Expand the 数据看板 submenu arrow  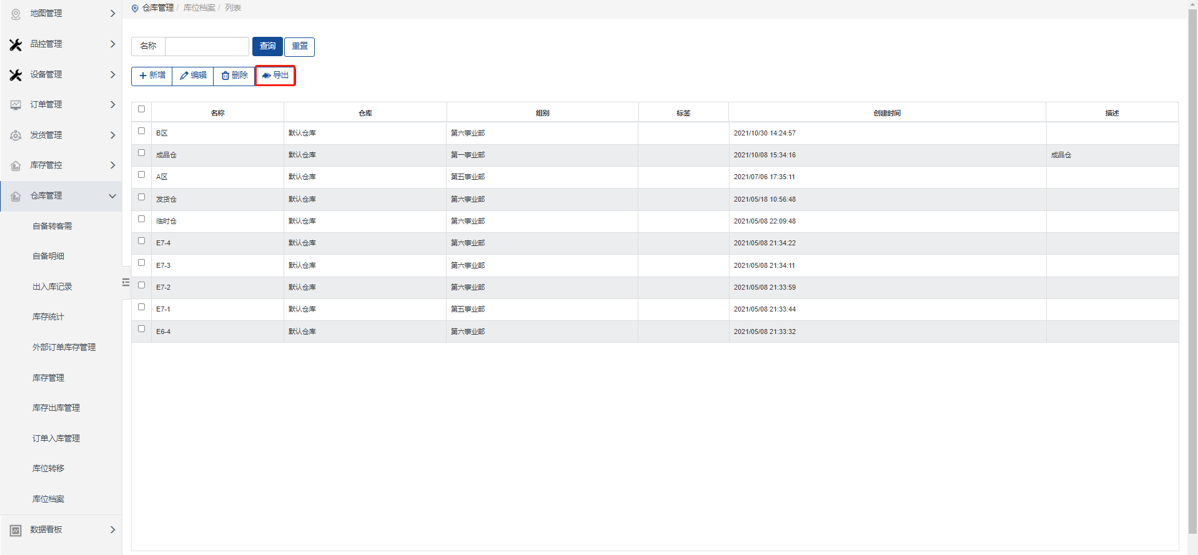point(112,530)
